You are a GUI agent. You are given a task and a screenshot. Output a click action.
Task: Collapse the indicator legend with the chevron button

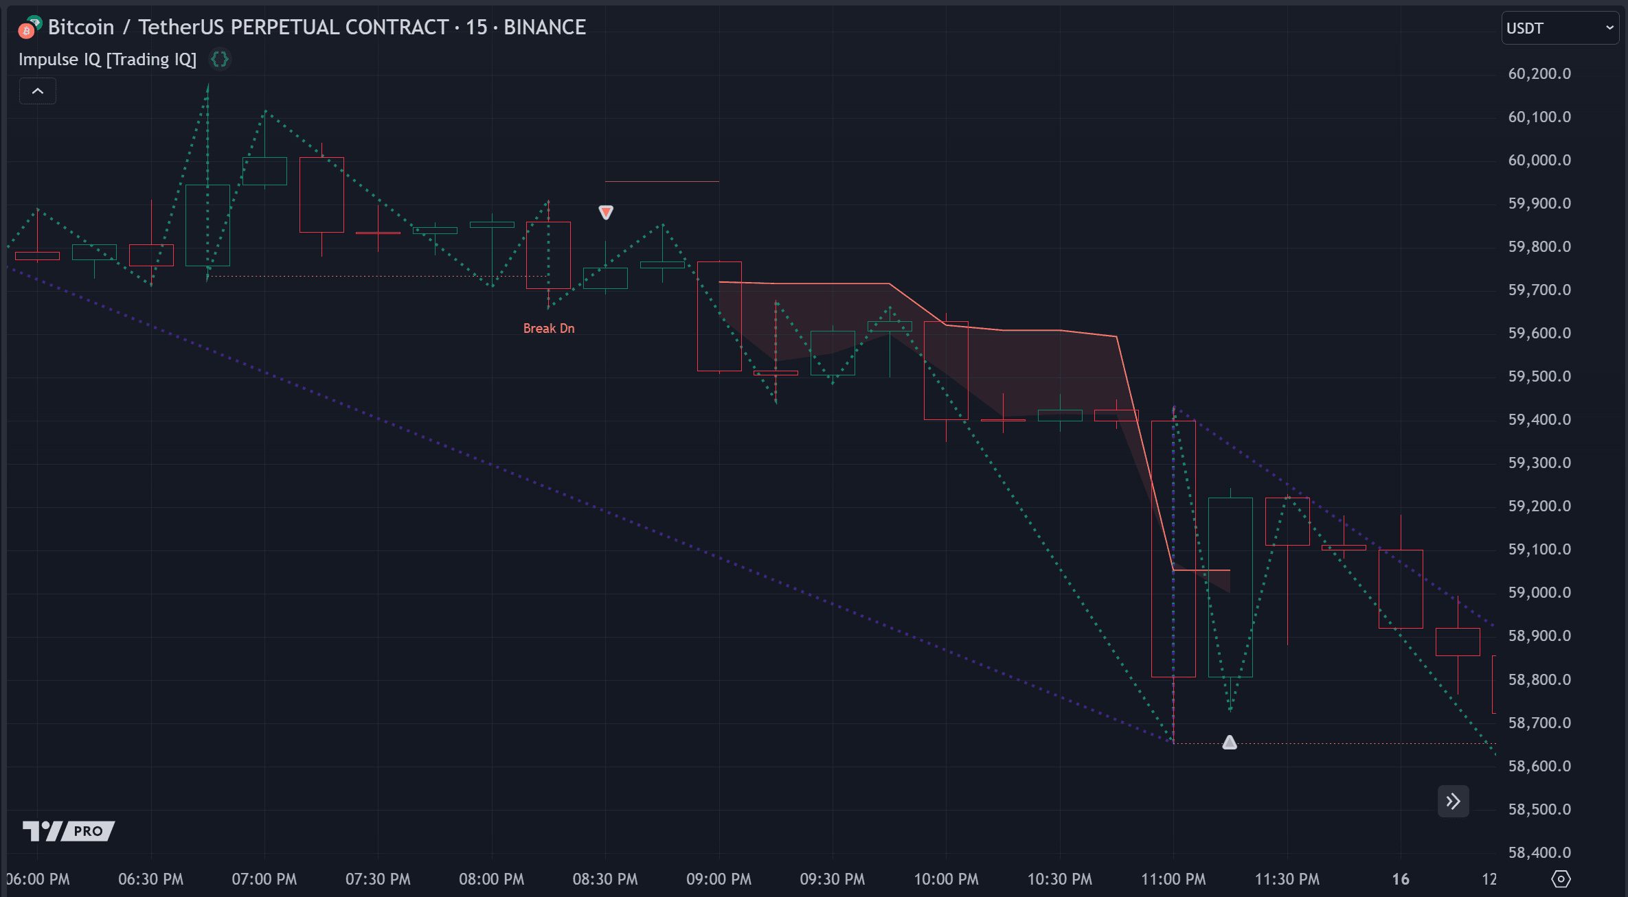pos(38,91)
